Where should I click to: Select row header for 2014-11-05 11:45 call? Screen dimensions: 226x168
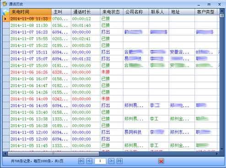click(6, 146)
